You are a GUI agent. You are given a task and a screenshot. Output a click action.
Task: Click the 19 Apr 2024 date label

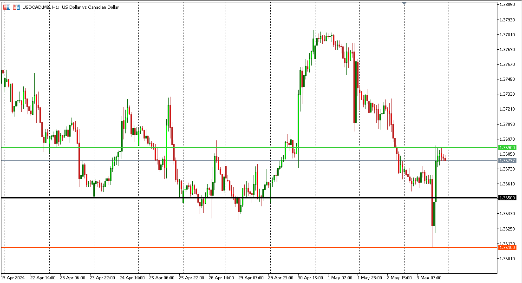13,278
